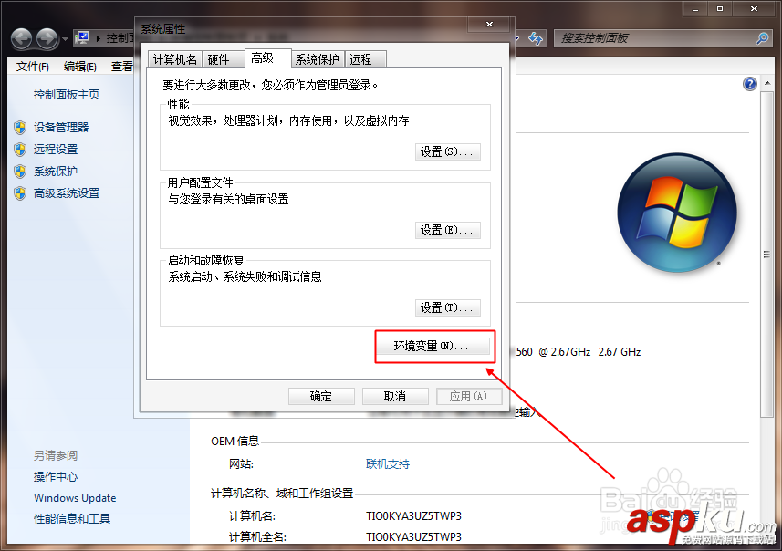The image size is (782, 551).
Task: Open the Windows Update link
Action: 75,498
